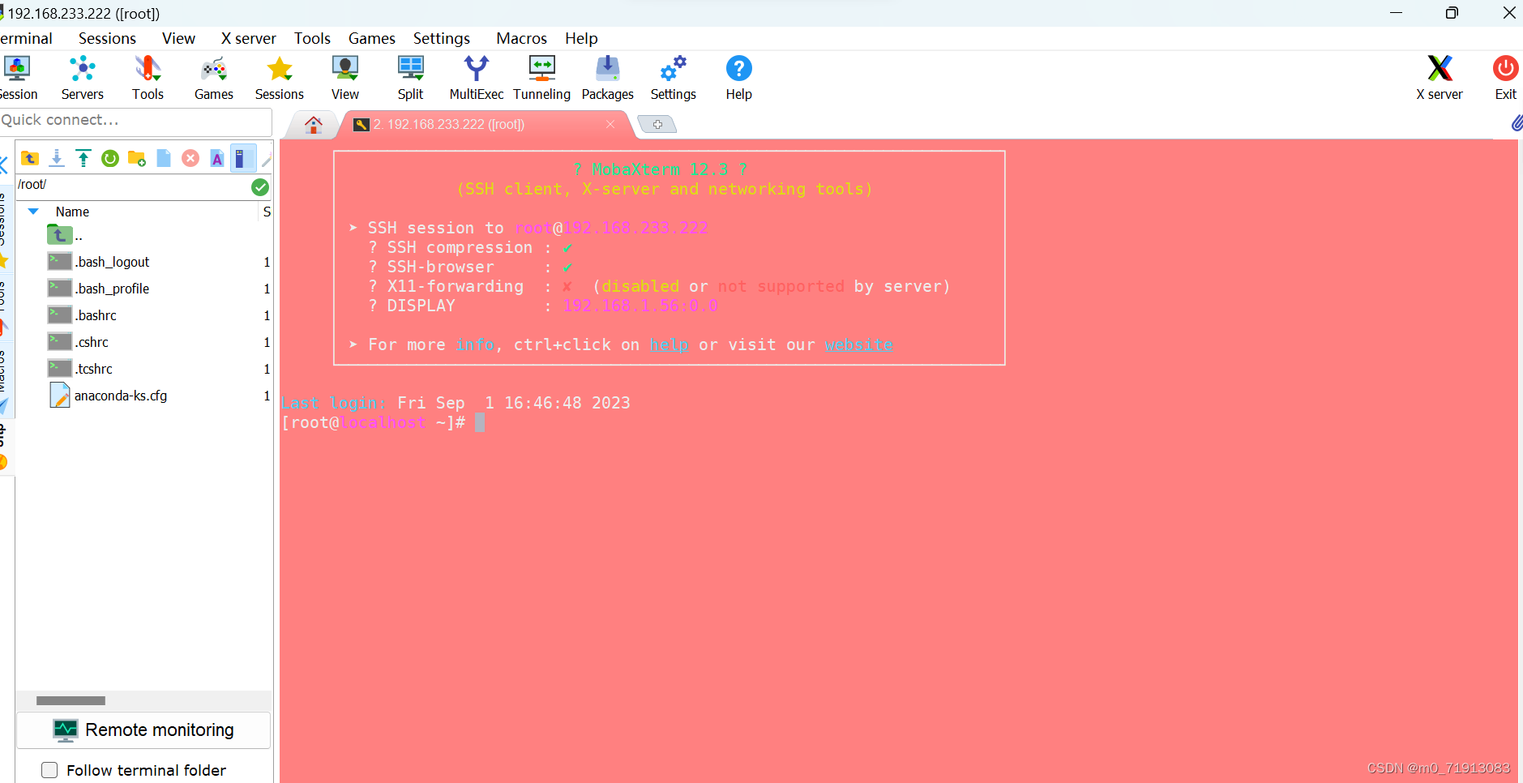Open the Macros menu

521,38
